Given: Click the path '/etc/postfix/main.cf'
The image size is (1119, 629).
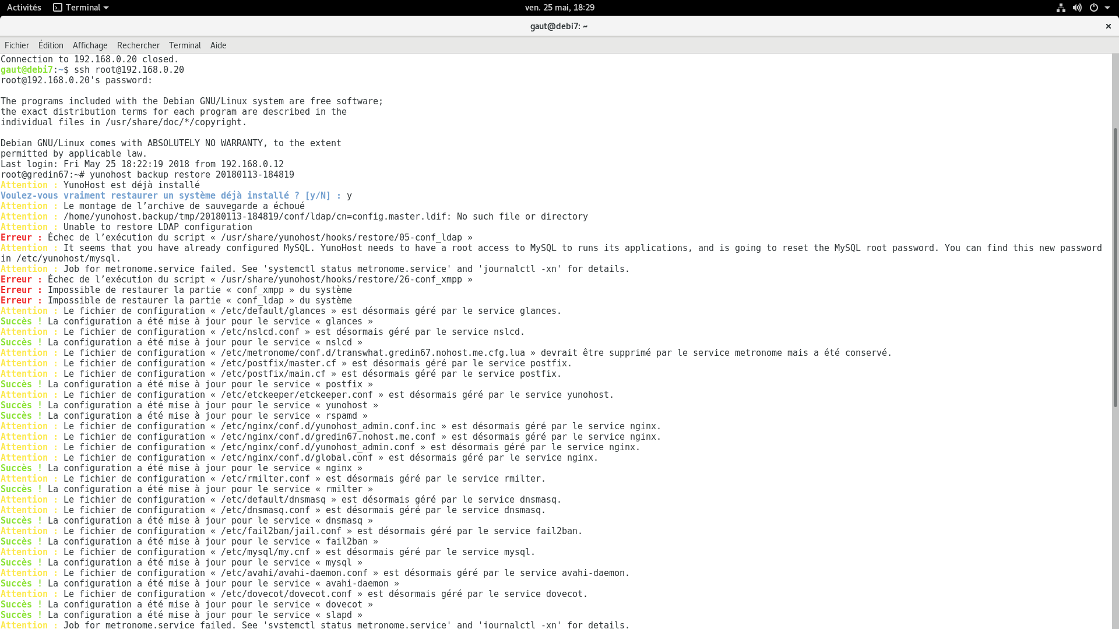Looking at the screenshot, I should coord(273,374).
